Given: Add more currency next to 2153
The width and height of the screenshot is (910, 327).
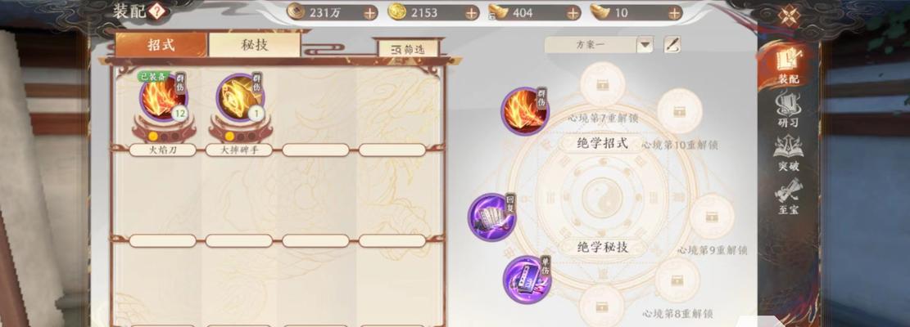Looking at the screenshot, I should pos(472,13).
